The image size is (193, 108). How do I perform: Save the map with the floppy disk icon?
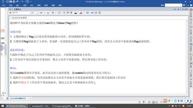point(11,1)
